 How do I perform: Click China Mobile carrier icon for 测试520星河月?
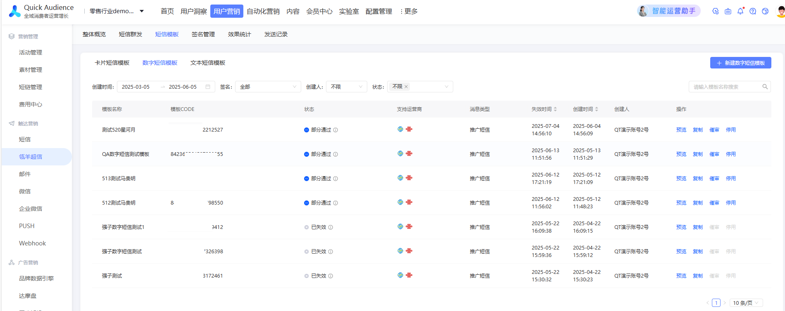pyautogui.click(x=400, y=129)
